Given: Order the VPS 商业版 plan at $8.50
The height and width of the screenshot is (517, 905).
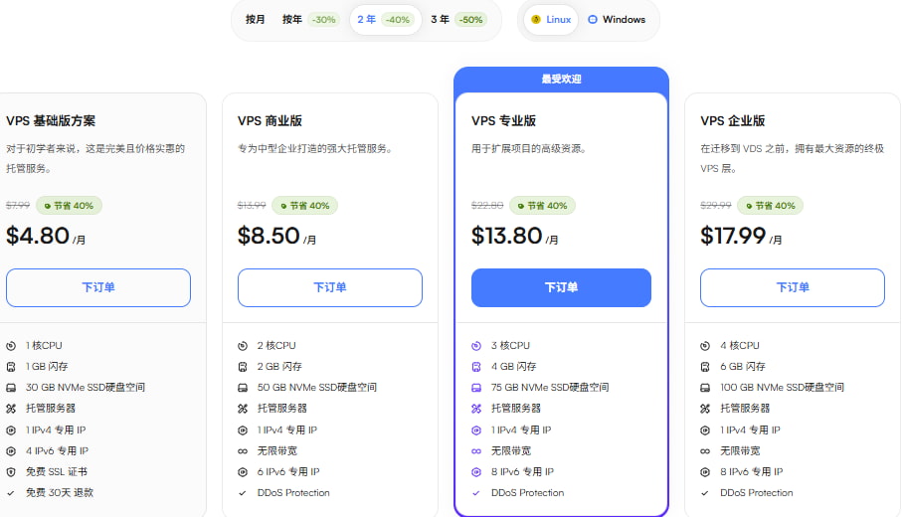Looking at the screenshot, I should [x=330, y=287].
